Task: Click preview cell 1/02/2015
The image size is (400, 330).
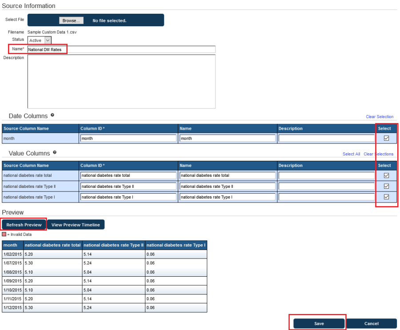Action: 13,254
